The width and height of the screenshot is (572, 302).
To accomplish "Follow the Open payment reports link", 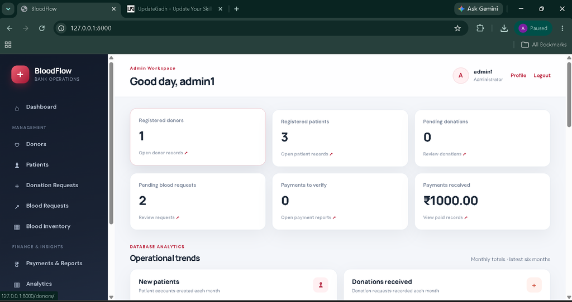I will pyautogui.click(x=308, y=217).
